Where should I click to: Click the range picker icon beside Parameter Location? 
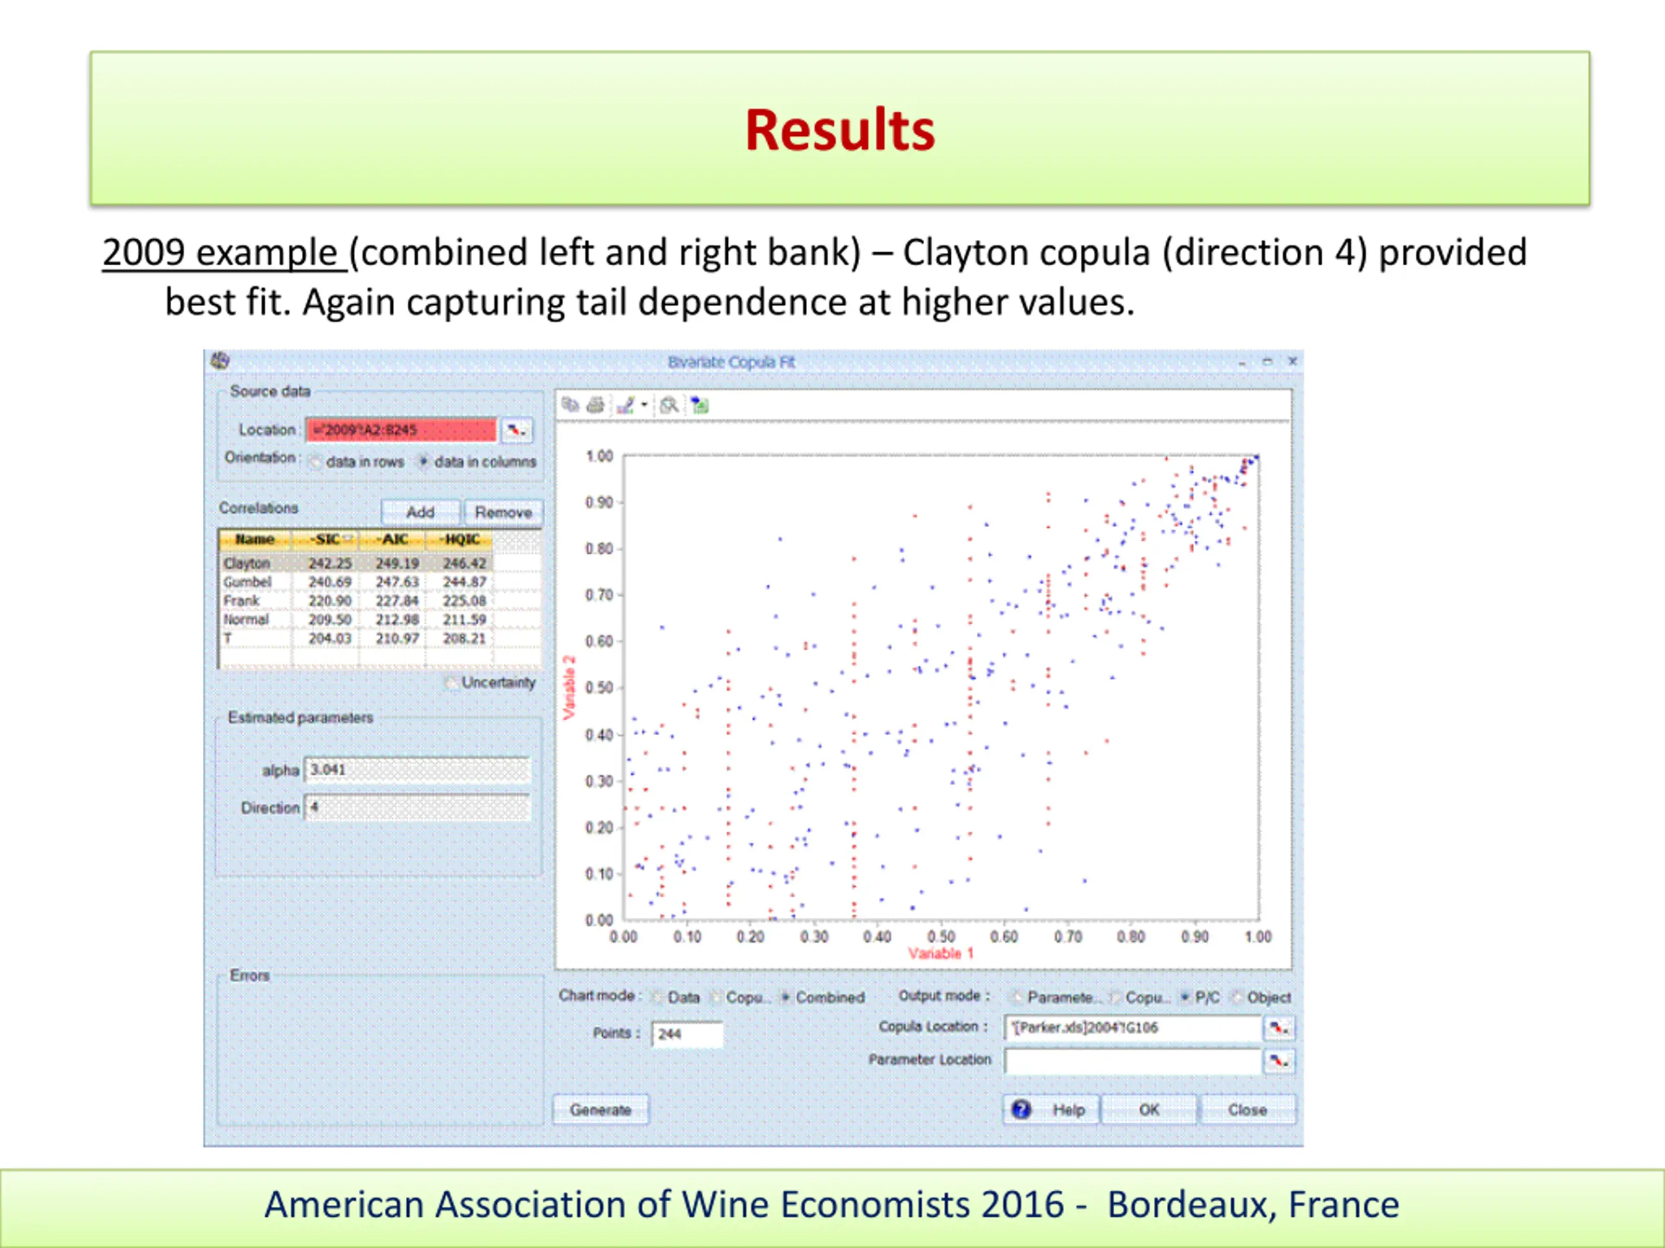[1279, 1061]
